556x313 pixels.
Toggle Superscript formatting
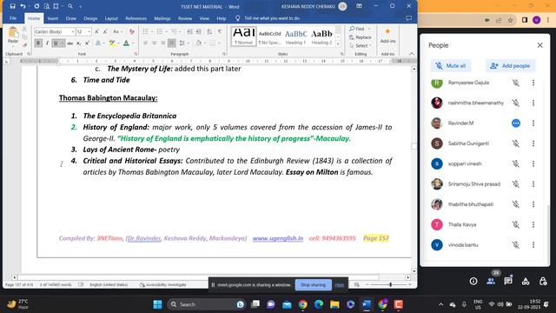87,43
